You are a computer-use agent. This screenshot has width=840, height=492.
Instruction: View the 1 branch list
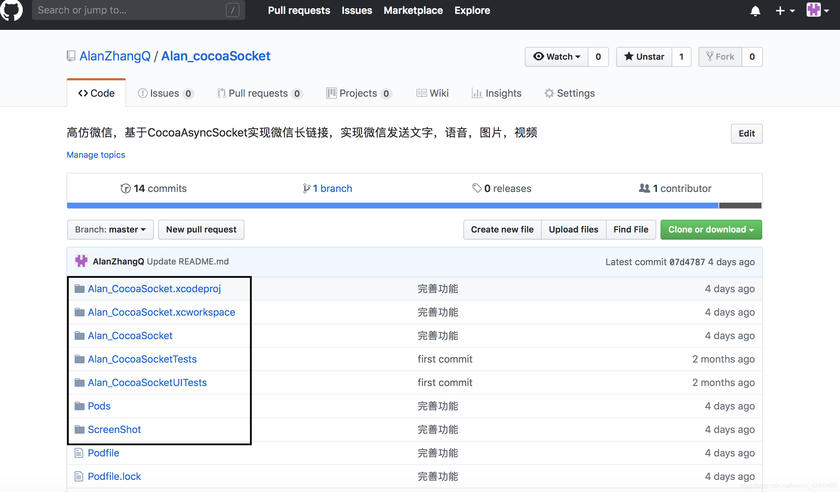click(327, 188)
